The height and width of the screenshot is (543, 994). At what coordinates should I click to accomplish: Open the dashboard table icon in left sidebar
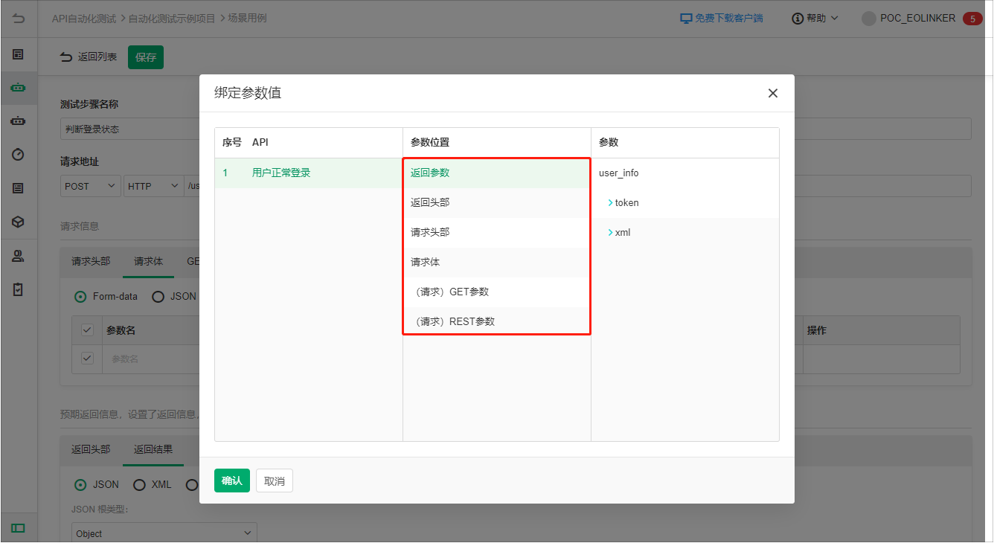click(19, 54)
